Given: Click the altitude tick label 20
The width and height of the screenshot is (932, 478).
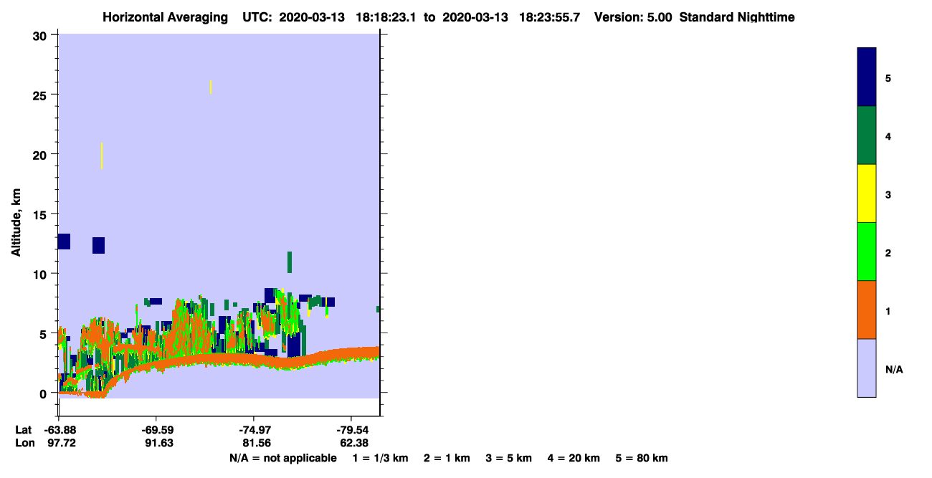Looking at the screenshot, I should click(41, 155).
